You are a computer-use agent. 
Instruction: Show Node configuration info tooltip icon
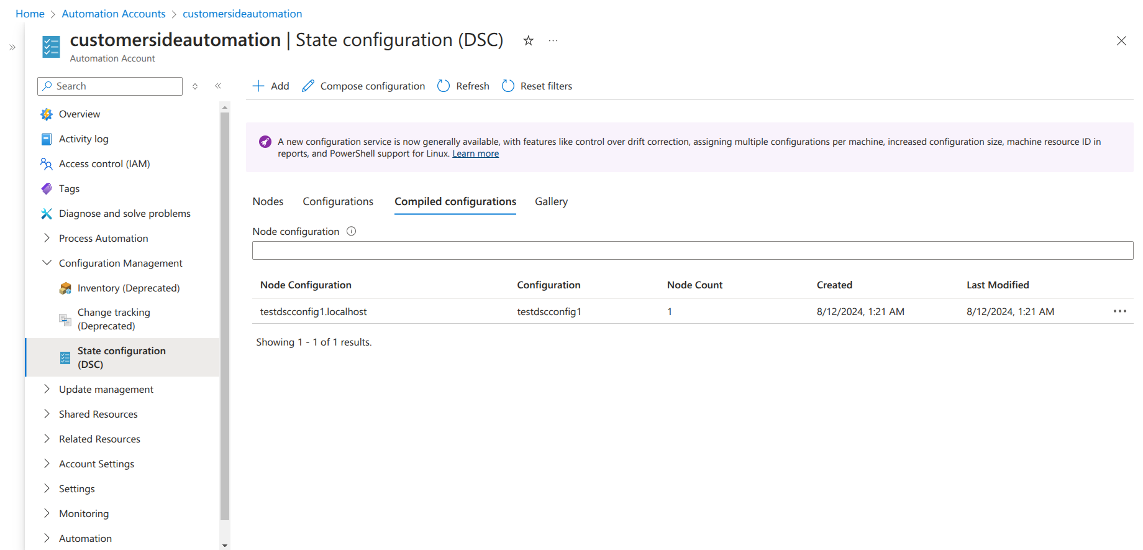coord(351,231)
